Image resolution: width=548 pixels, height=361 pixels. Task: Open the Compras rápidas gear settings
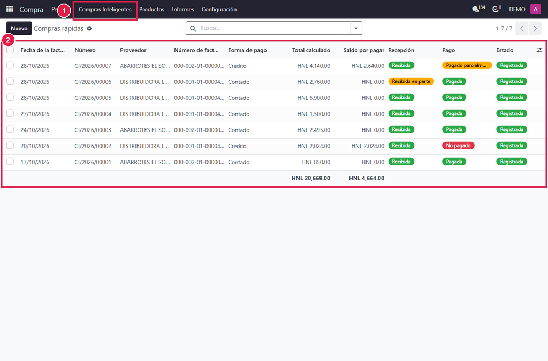pos(89,29)
